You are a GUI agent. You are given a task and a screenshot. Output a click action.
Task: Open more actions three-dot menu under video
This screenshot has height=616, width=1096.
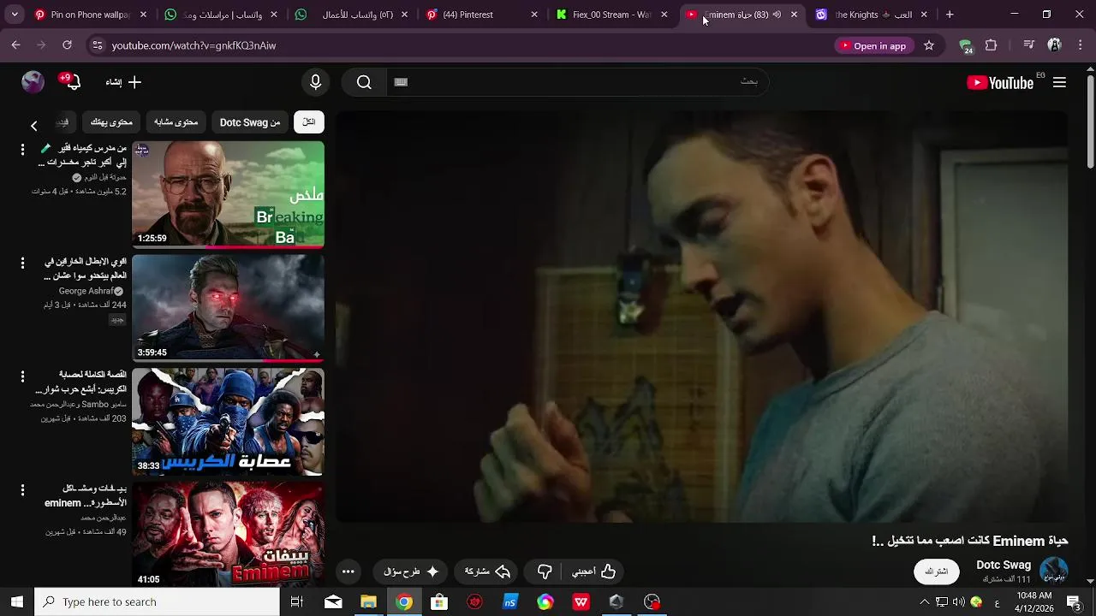[348, 572]
